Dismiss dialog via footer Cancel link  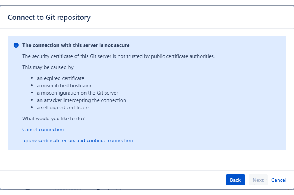tap(279, 180)
